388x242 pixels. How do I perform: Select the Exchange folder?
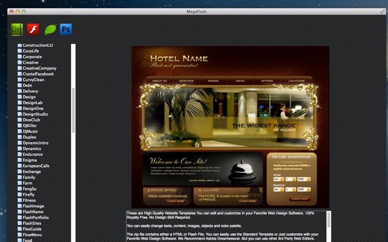(29, 171)
